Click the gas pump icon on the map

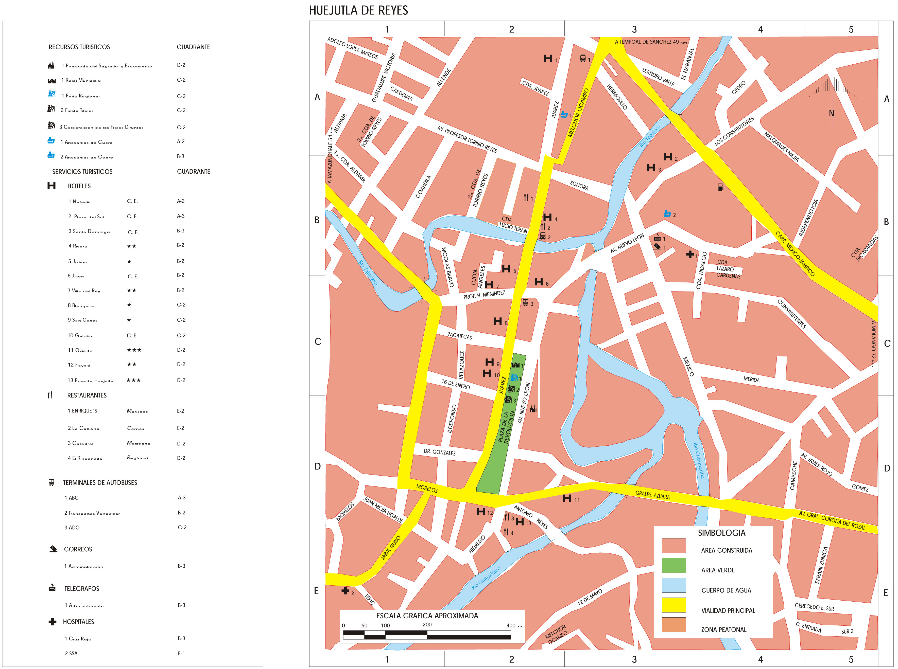[x=720, y=187]
